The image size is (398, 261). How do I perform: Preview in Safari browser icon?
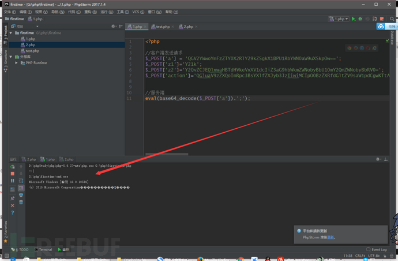point(362,48)
